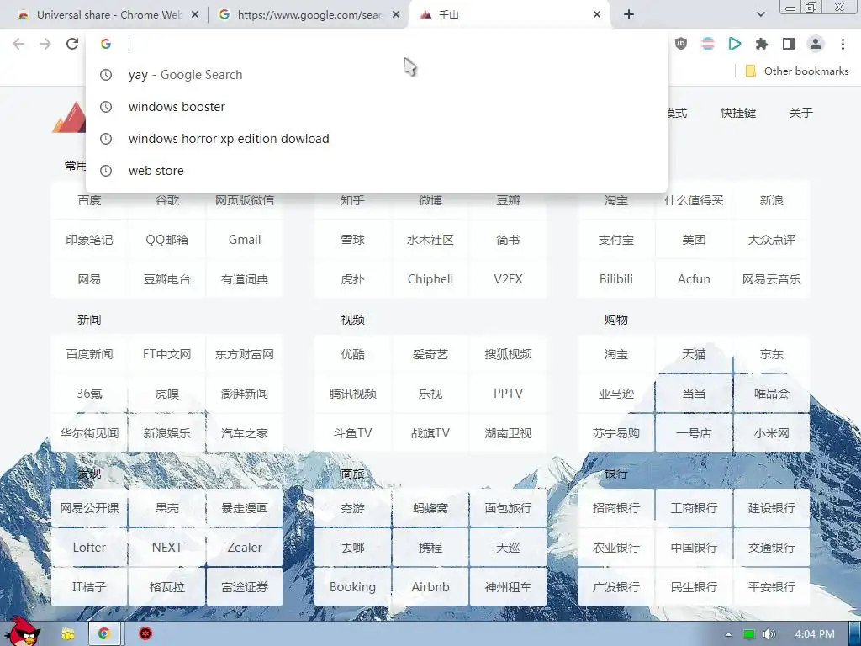Open a new tab with plus
861x646 pixels.
629,15
